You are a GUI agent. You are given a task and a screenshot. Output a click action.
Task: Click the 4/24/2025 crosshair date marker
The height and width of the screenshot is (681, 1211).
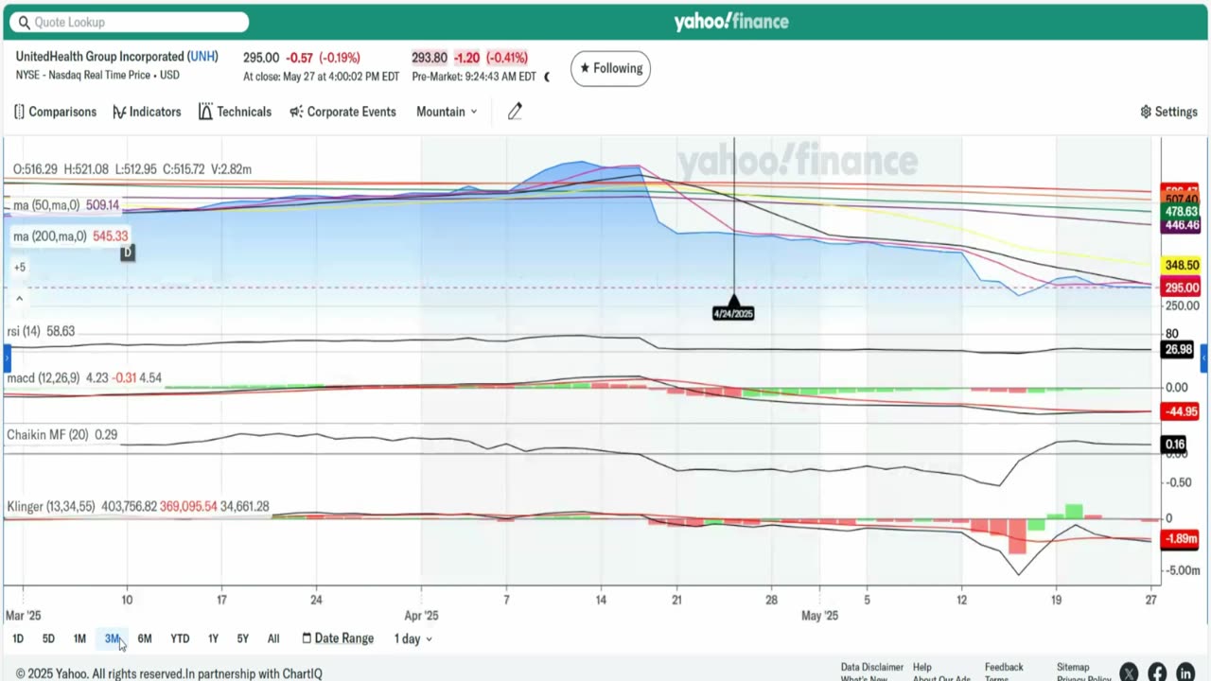click(733, 313)
